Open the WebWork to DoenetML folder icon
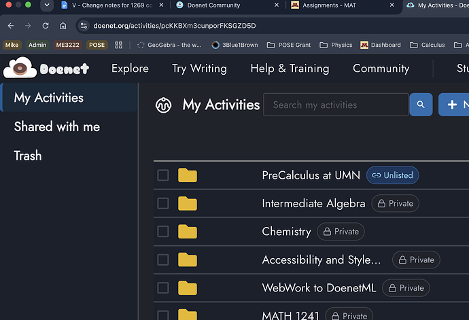Screen dimensions: 469x320 click(x=188, y=287)
